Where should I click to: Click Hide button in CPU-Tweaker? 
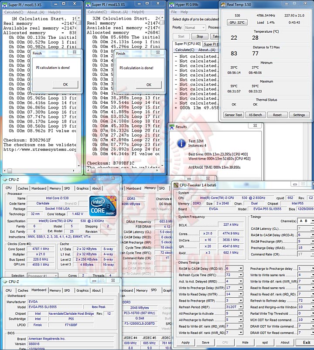pyautogui.click(x=245, y=342)
